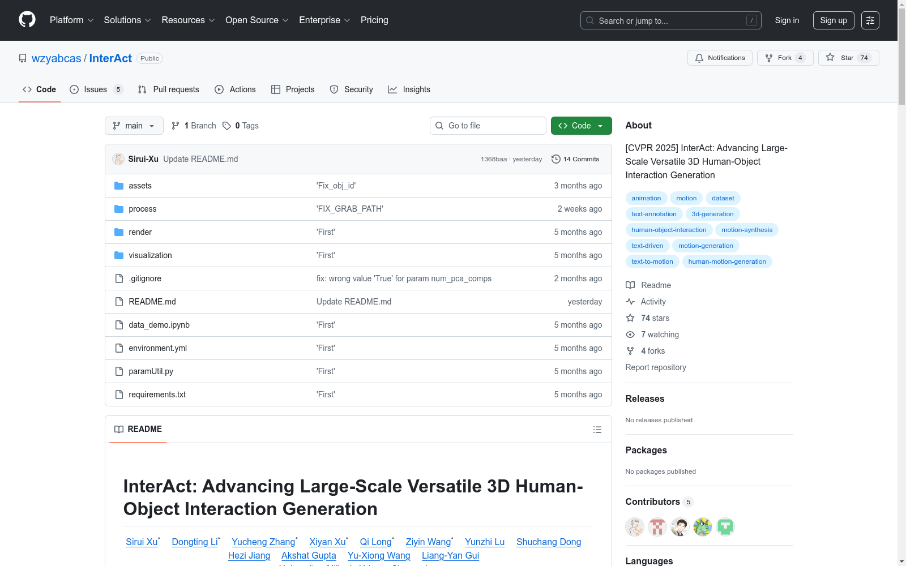Select the README tab heading
This screenshot has height=566, width=906.
tap(138, 429)
